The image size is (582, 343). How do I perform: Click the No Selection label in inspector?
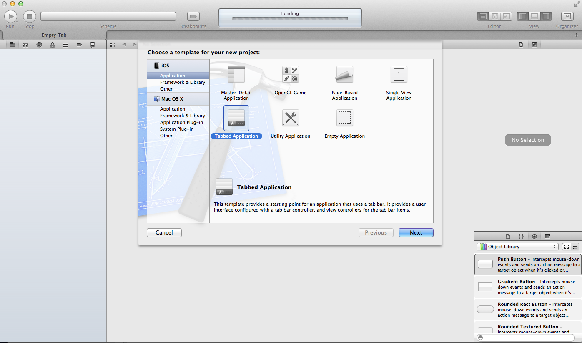[x=528, y=140]
